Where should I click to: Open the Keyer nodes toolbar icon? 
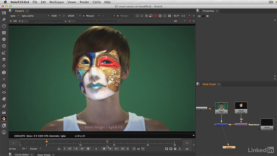coord(4,53)
